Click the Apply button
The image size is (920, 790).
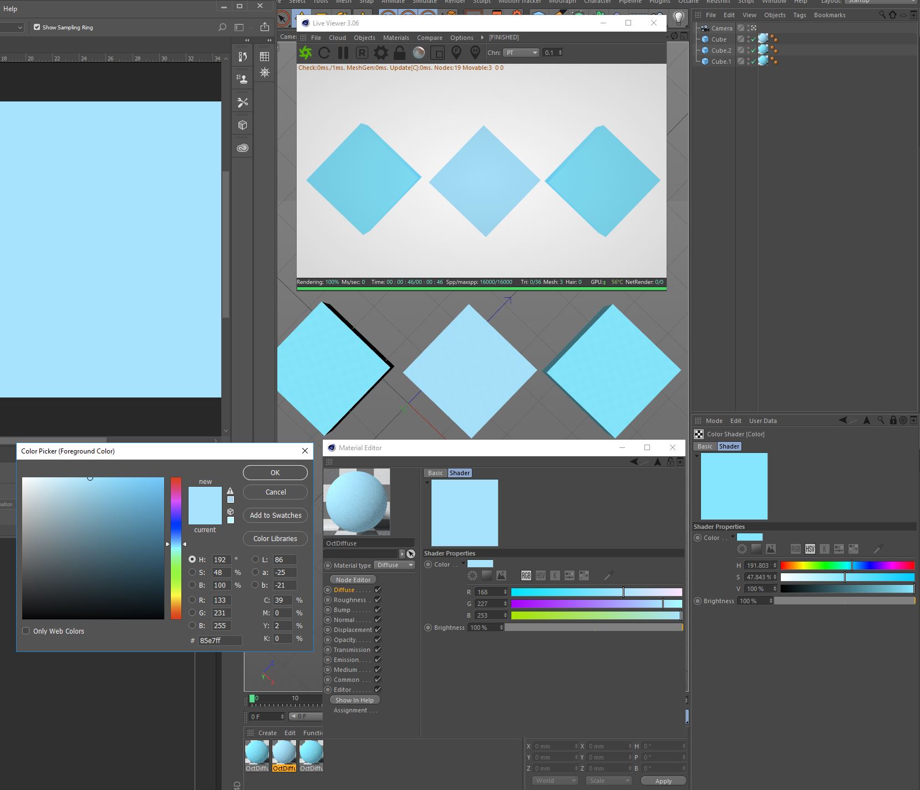click(x=663, y=781)
